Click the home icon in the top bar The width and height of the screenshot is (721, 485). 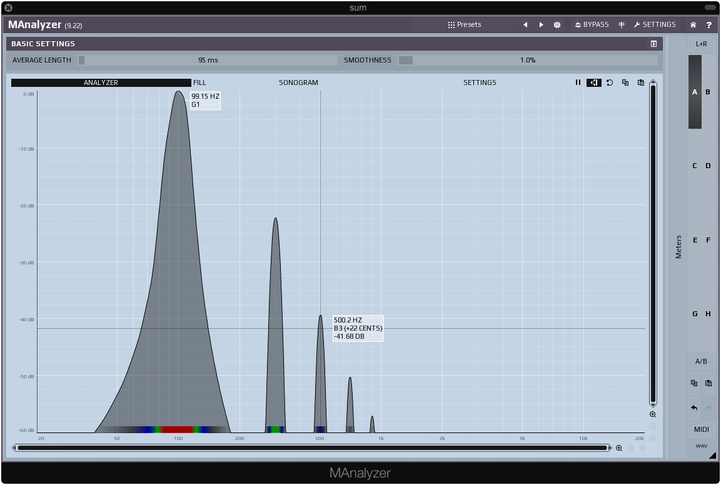pos(693,25)
